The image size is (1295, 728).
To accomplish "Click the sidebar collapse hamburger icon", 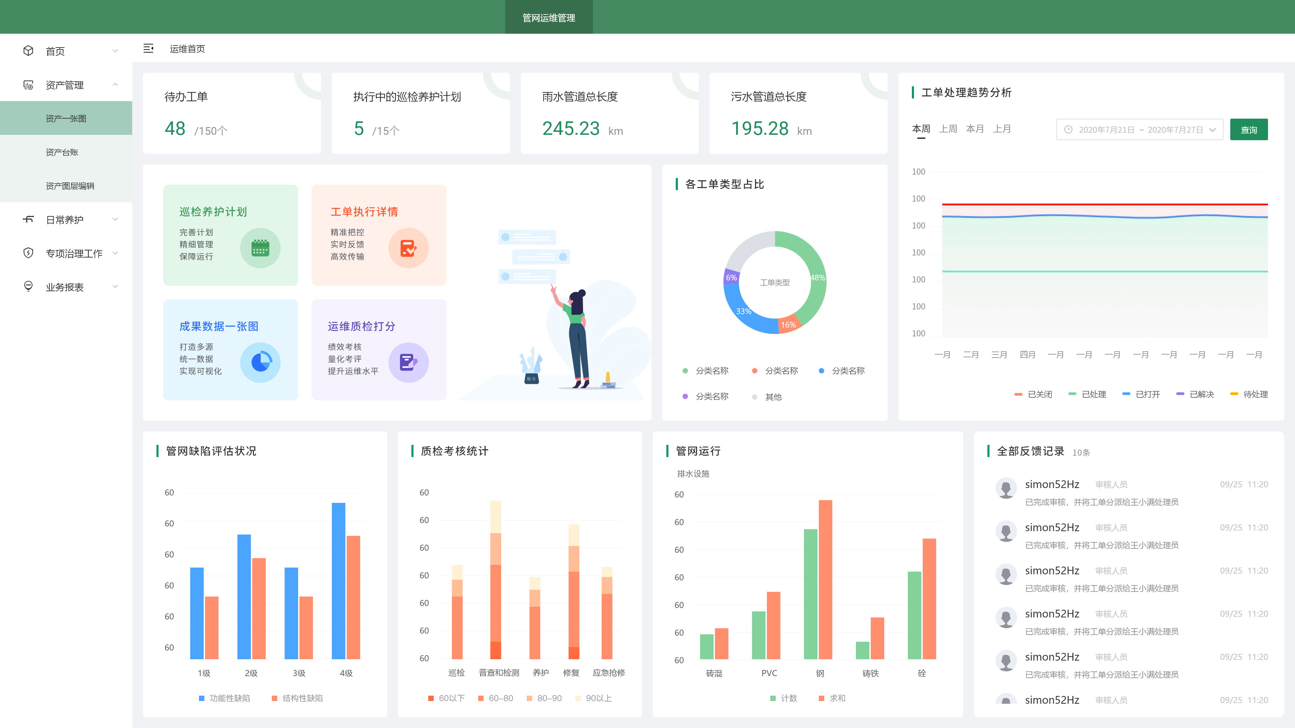I will coord(148,48).
